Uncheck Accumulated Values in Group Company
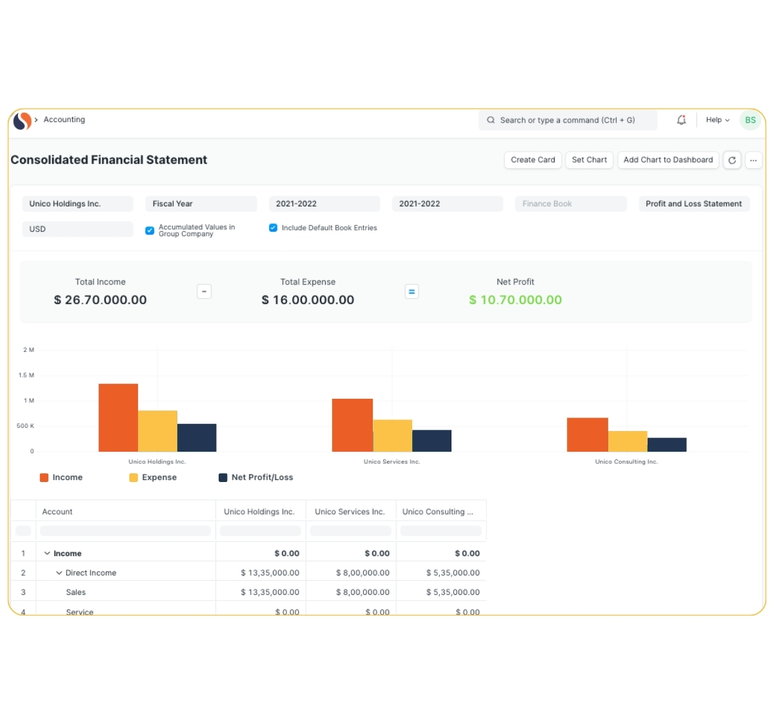774x724 pixels. tap(150, 230)
